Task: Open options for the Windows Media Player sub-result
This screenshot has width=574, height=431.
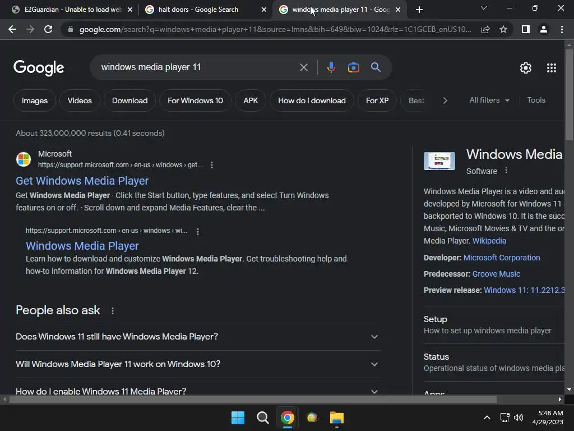Action: [x=198, y=232]
